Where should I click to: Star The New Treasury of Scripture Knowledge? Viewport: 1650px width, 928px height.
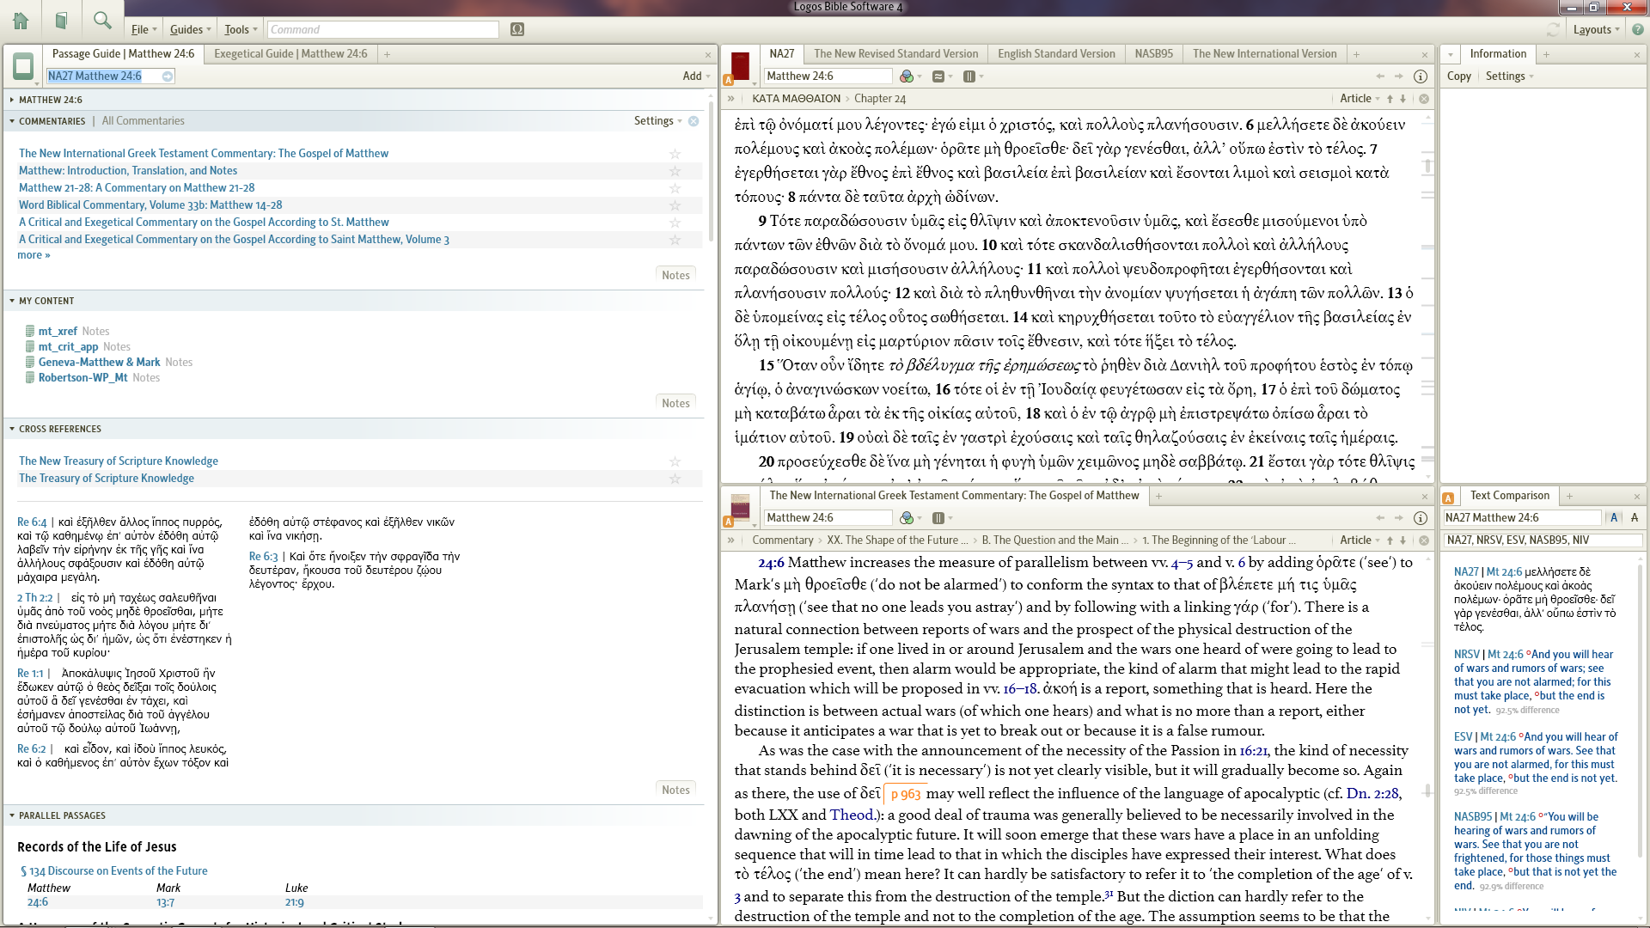point(675,461)
